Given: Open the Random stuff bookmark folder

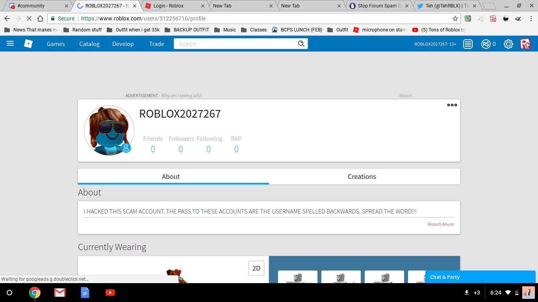Looking at the screenshot, I should tap(83, 30).
